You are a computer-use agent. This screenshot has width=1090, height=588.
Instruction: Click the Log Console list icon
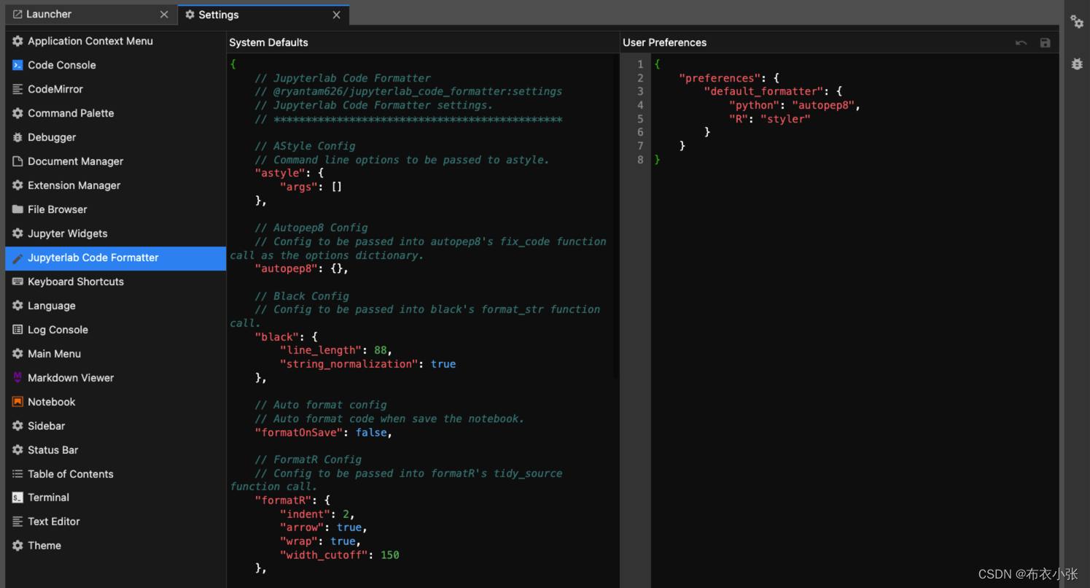tap(17, 330)
